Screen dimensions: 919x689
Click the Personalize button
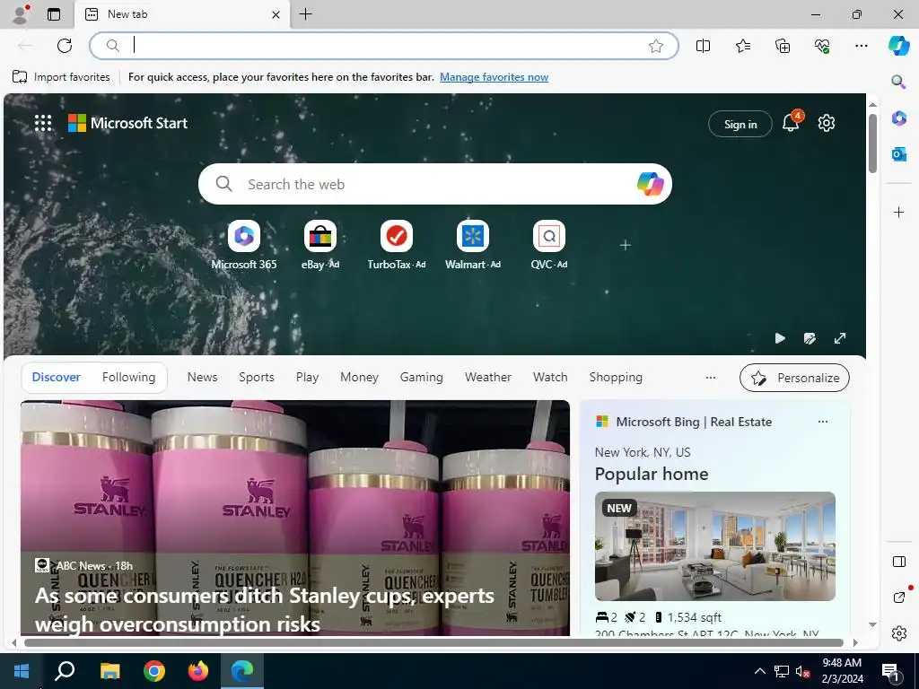coord(794,378)
